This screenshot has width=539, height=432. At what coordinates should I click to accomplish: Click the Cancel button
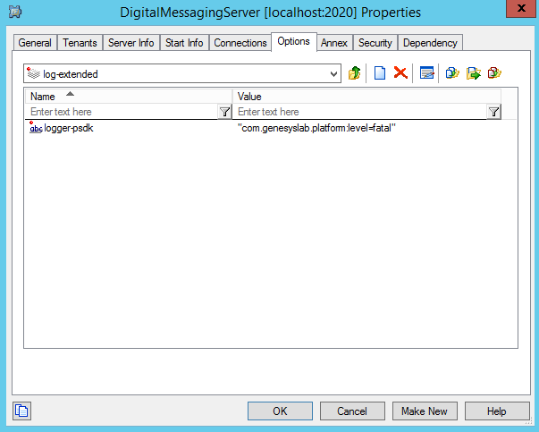click(x=352, y=411)
